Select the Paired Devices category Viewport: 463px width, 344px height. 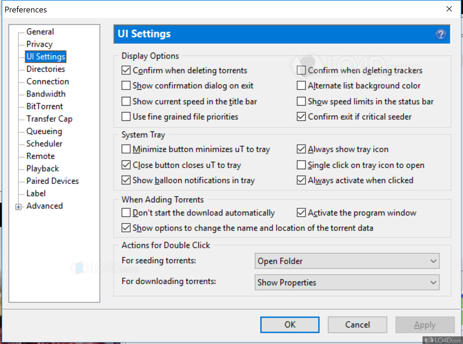pyautogui.click(x=52, y=181)
